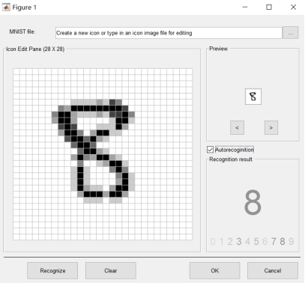The image size is (305, 283).
Task: Close the Figure 1 window
Action: point(293,7)
